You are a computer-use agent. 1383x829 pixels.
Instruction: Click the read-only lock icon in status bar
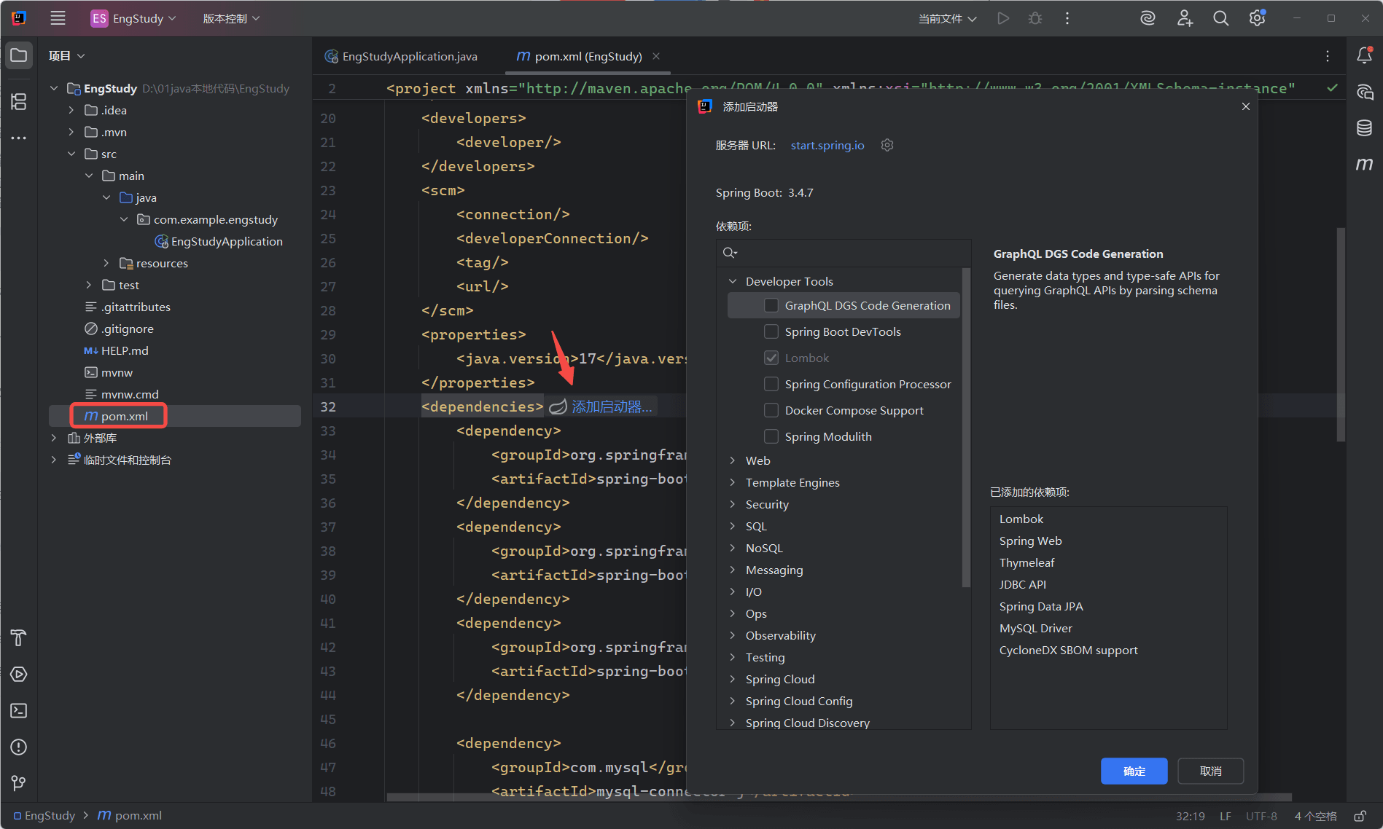click(1360, 816)
